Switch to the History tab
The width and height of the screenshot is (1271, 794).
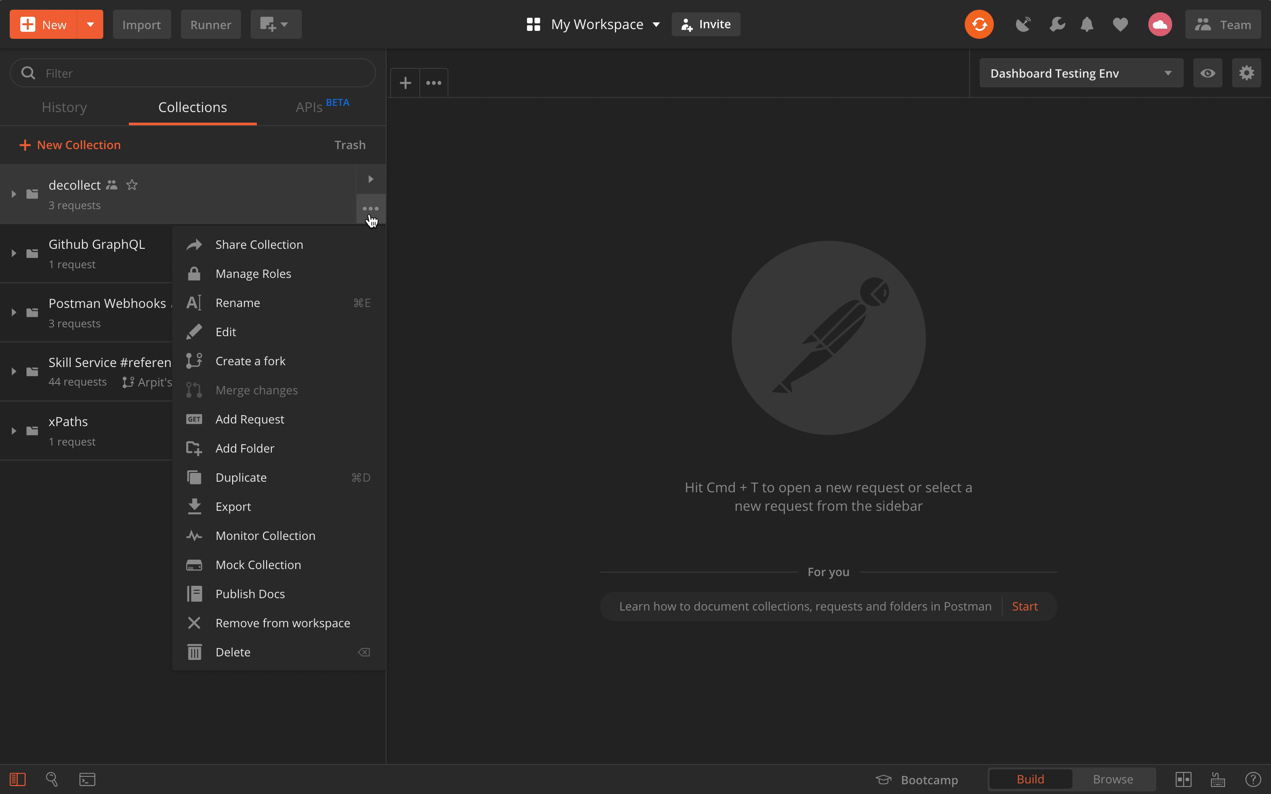coord(64,107)
